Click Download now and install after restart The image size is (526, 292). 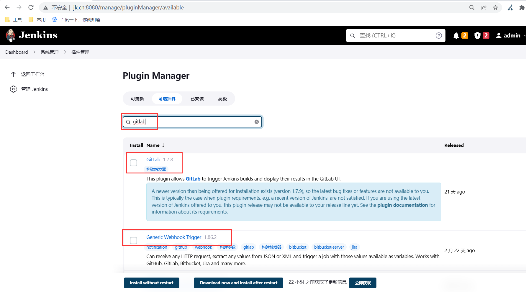pyautogui.click(x=238, y=283)
